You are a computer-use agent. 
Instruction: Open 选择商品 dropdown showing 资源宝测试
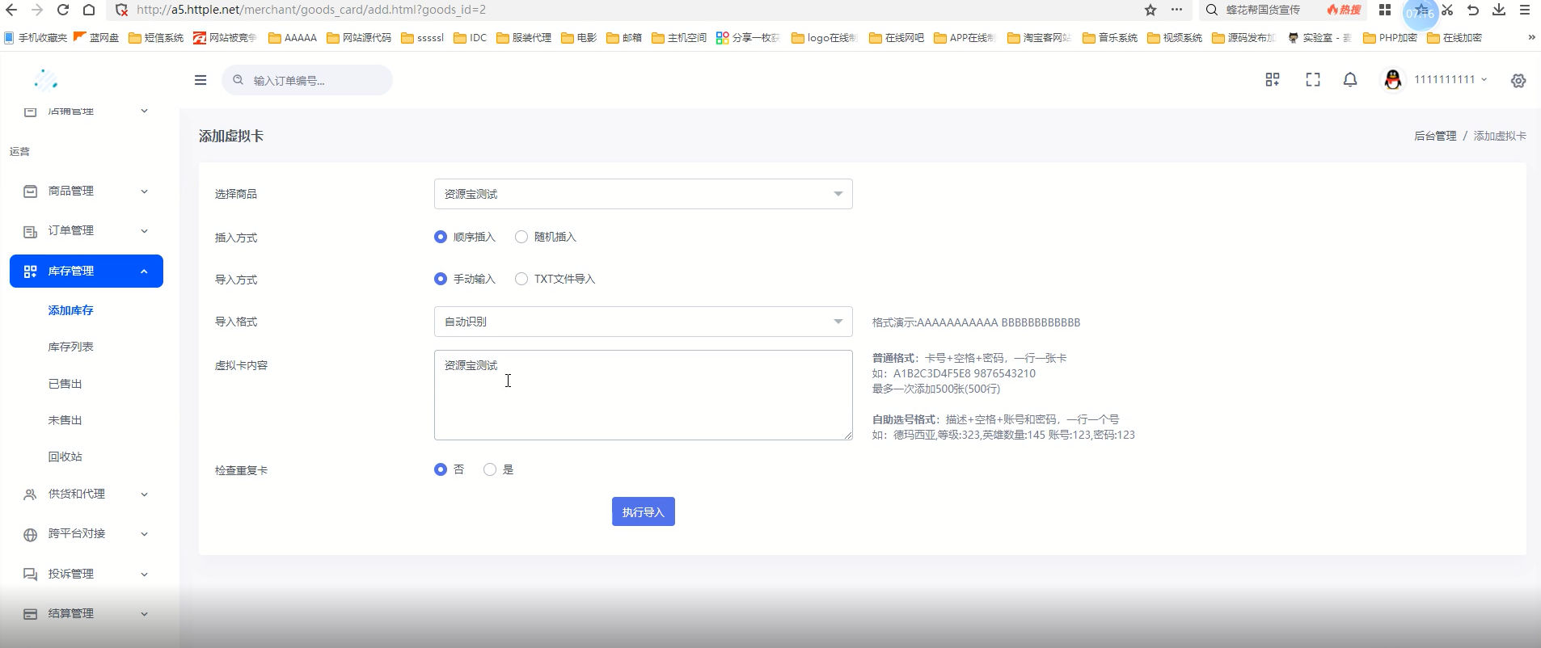pyautogui.click(x=643, y=194)
